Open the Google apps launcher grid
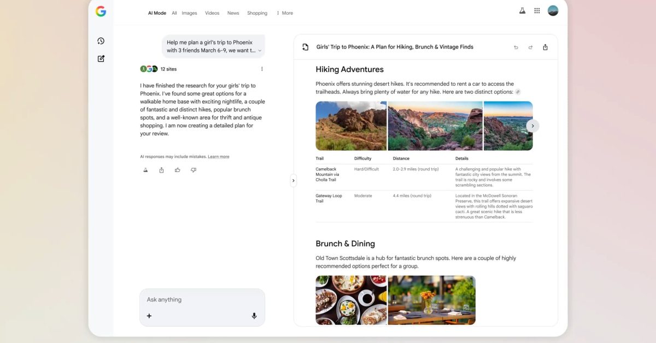656x343 pixels. [537, 10]
